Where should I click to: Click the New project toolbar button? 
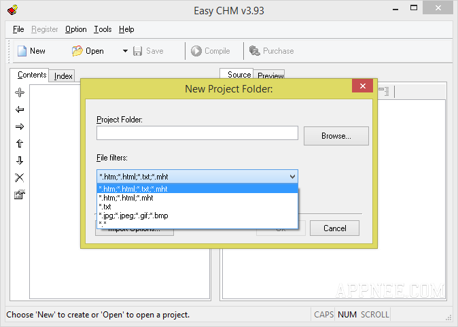point(31,51)
